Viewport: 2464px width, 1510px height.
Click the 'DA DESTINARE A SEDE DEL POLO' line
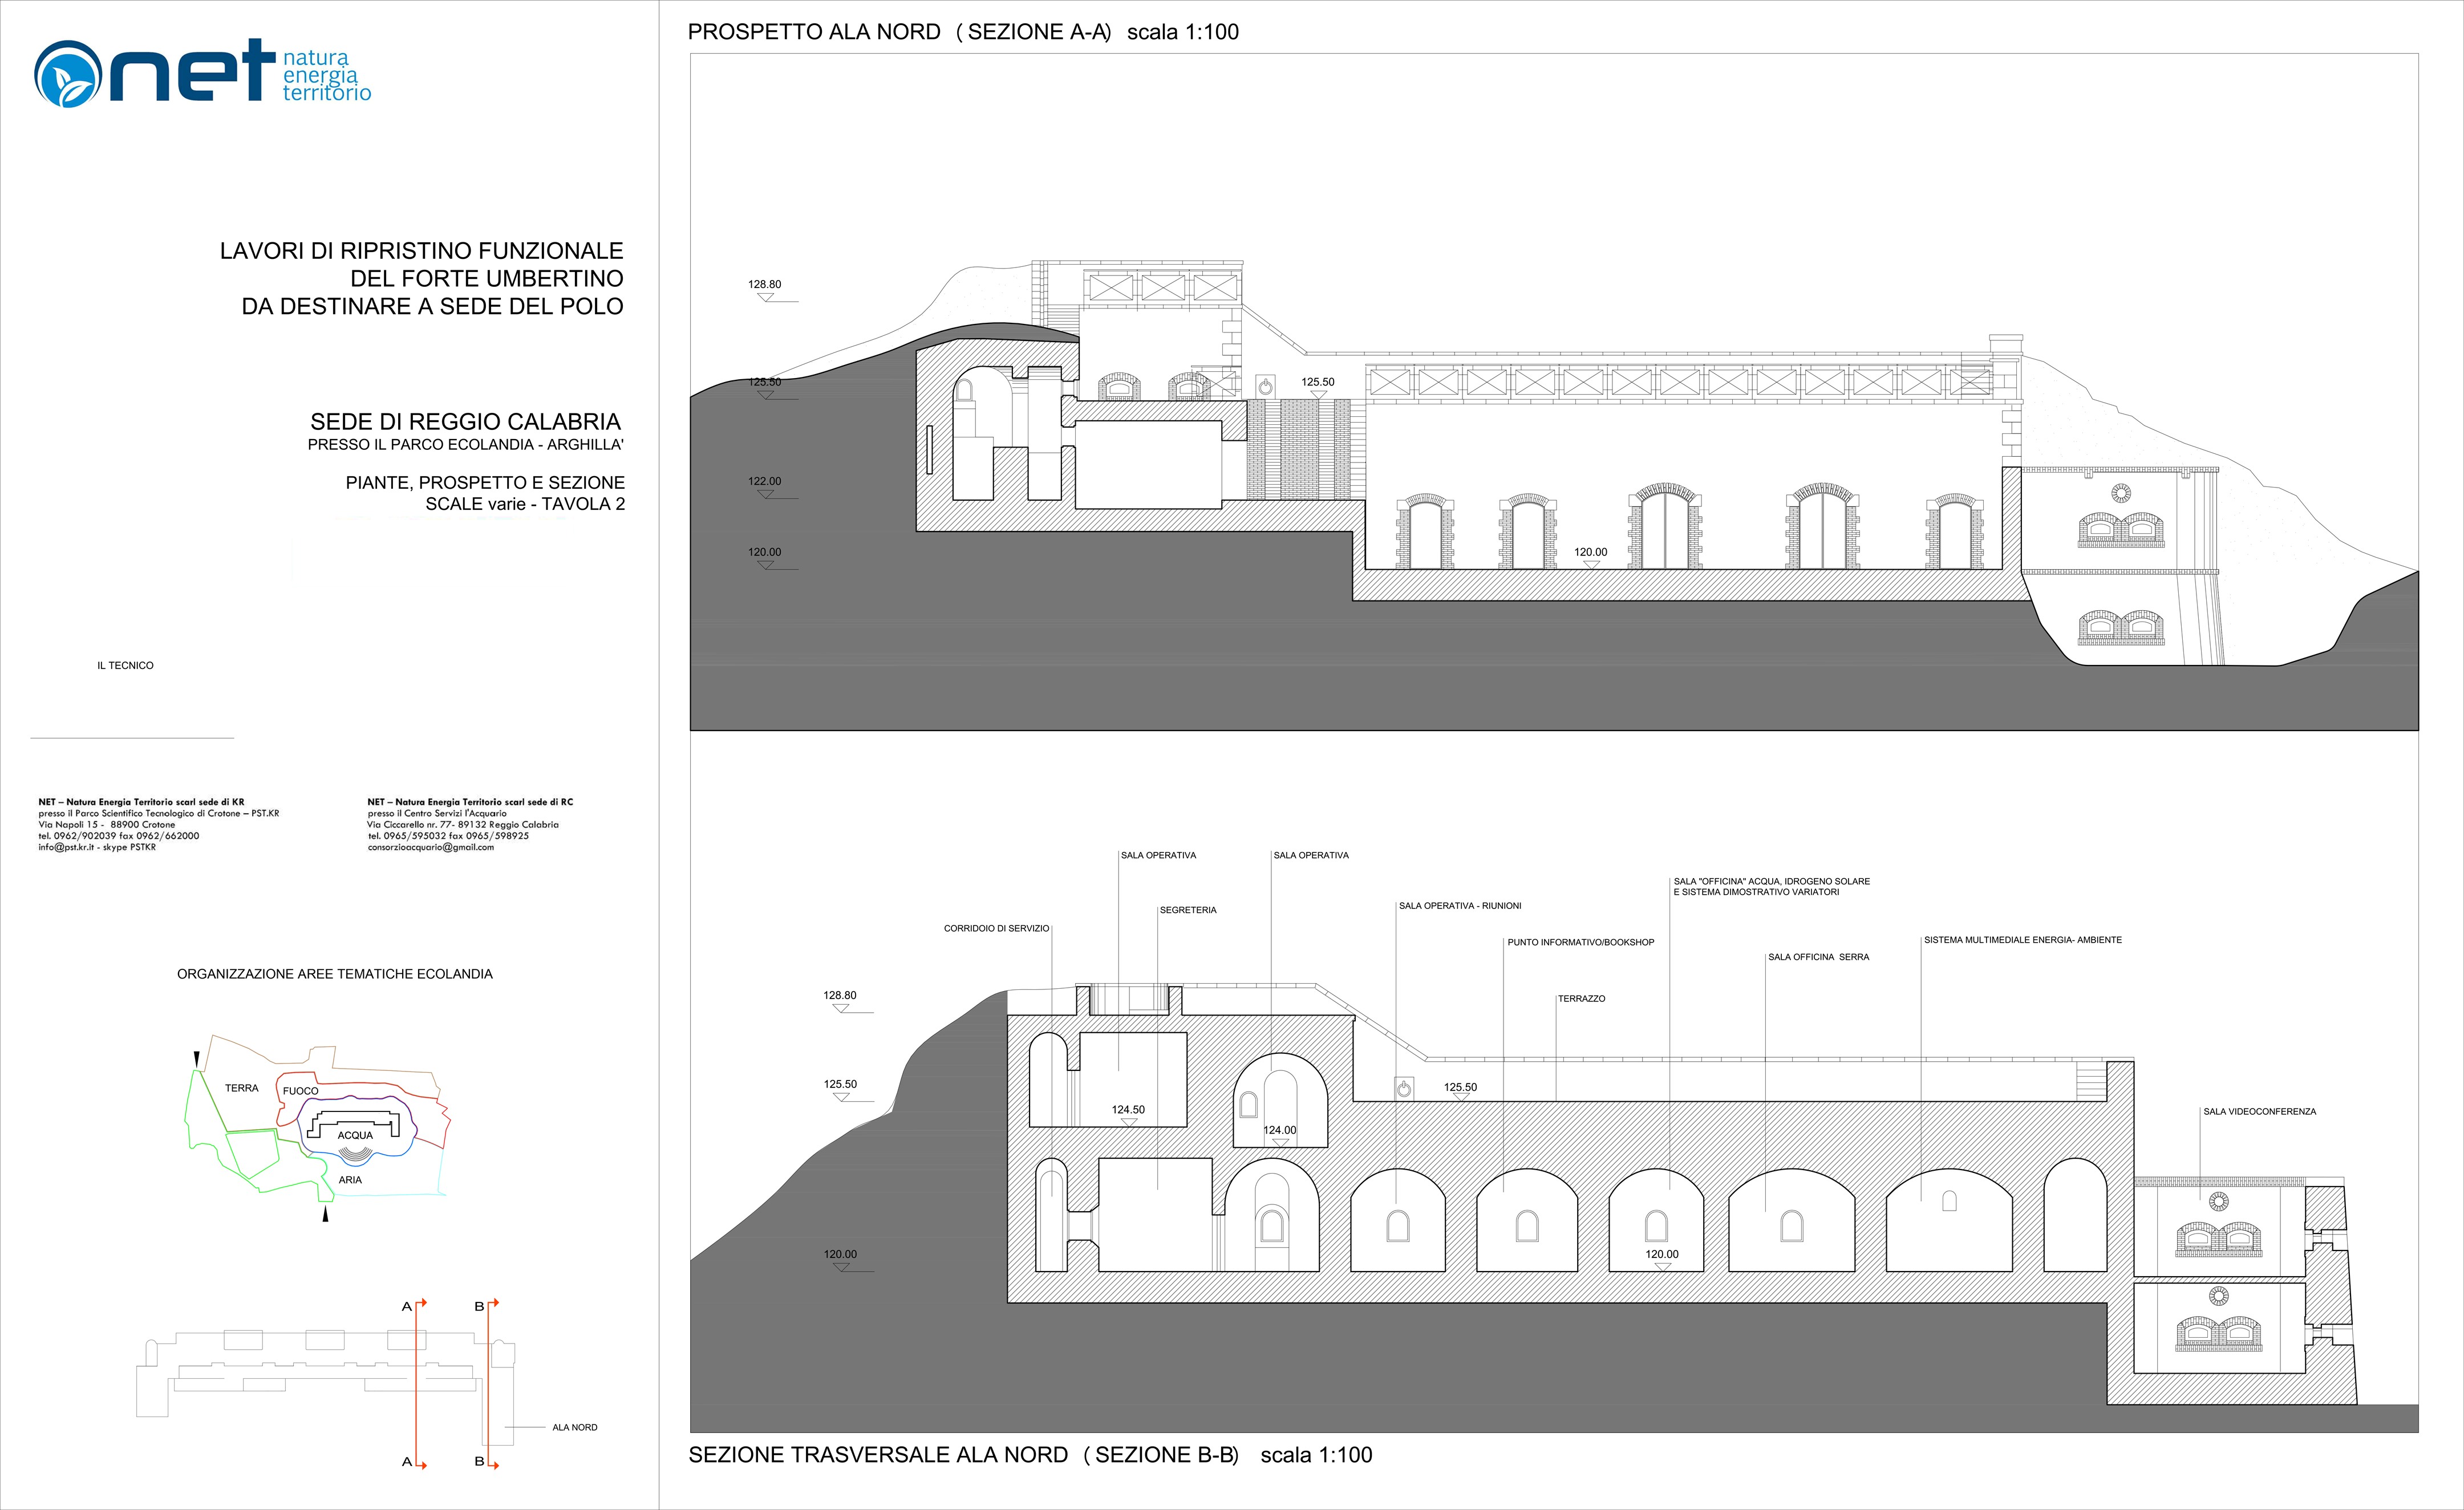pyautogui.click(x=432, y=306)
